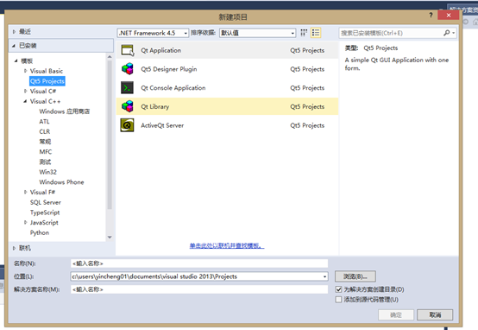Expand the Visual Basic node
The height and width of the screenshot is (330, 478).
coord(25,71)
